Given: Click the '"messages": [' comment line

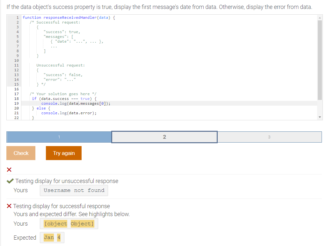Looking at the screenshot, I should (x=58, y=37).
